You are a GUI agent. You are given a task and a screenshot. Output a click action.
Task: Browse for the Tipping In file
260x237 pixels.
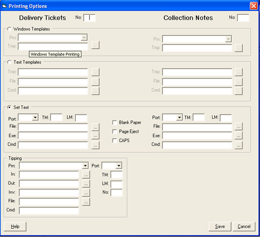click(x=86, y=175)
